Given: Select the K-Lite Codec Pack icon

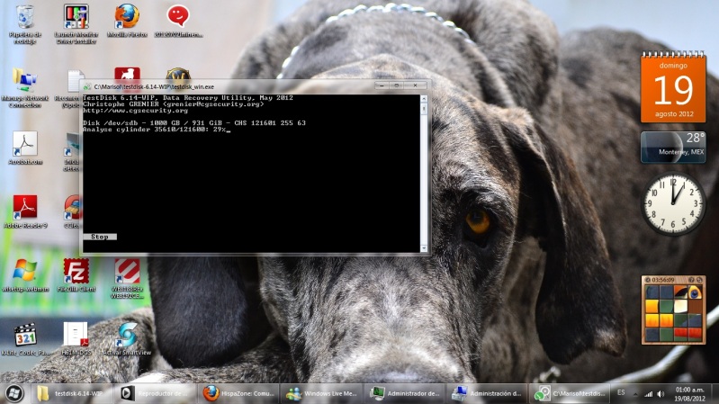Looking at the screenshot, I should pyautogui.click(x=25, y=335).
